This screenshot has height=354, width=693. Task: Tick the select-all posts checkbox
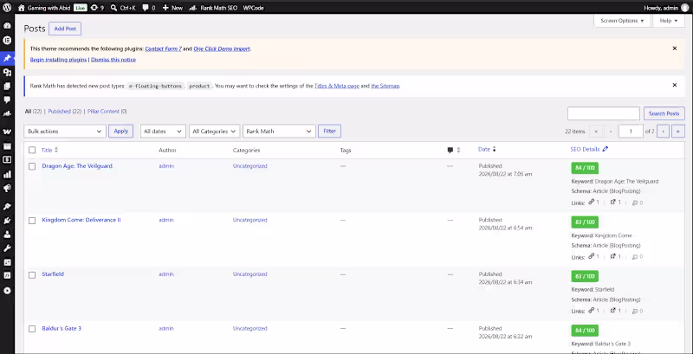point(32,150)
